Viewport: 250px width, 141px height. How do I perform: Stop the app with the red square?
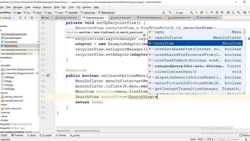point(222,13)
